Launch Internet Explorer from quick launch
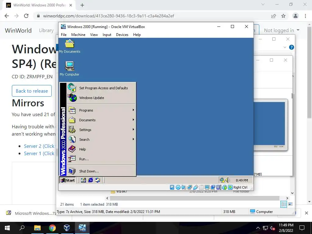312x234 pixels. (90, 180)
